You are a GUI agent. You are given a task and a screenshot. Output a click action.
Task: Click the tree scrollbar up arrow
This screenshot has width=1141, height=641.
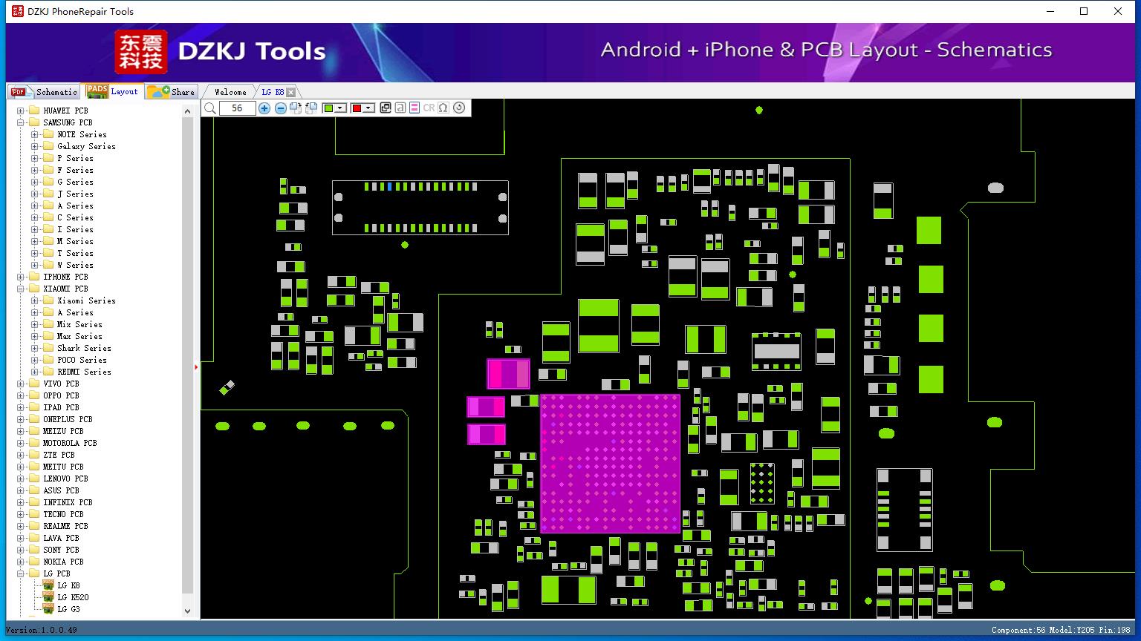click(x=187, y=111)
